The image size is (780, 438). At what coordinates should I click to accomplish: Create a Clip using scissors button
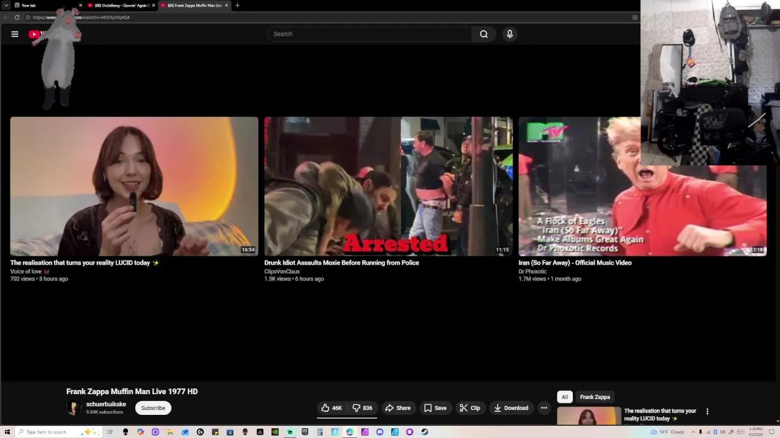(x=470, y=408)
